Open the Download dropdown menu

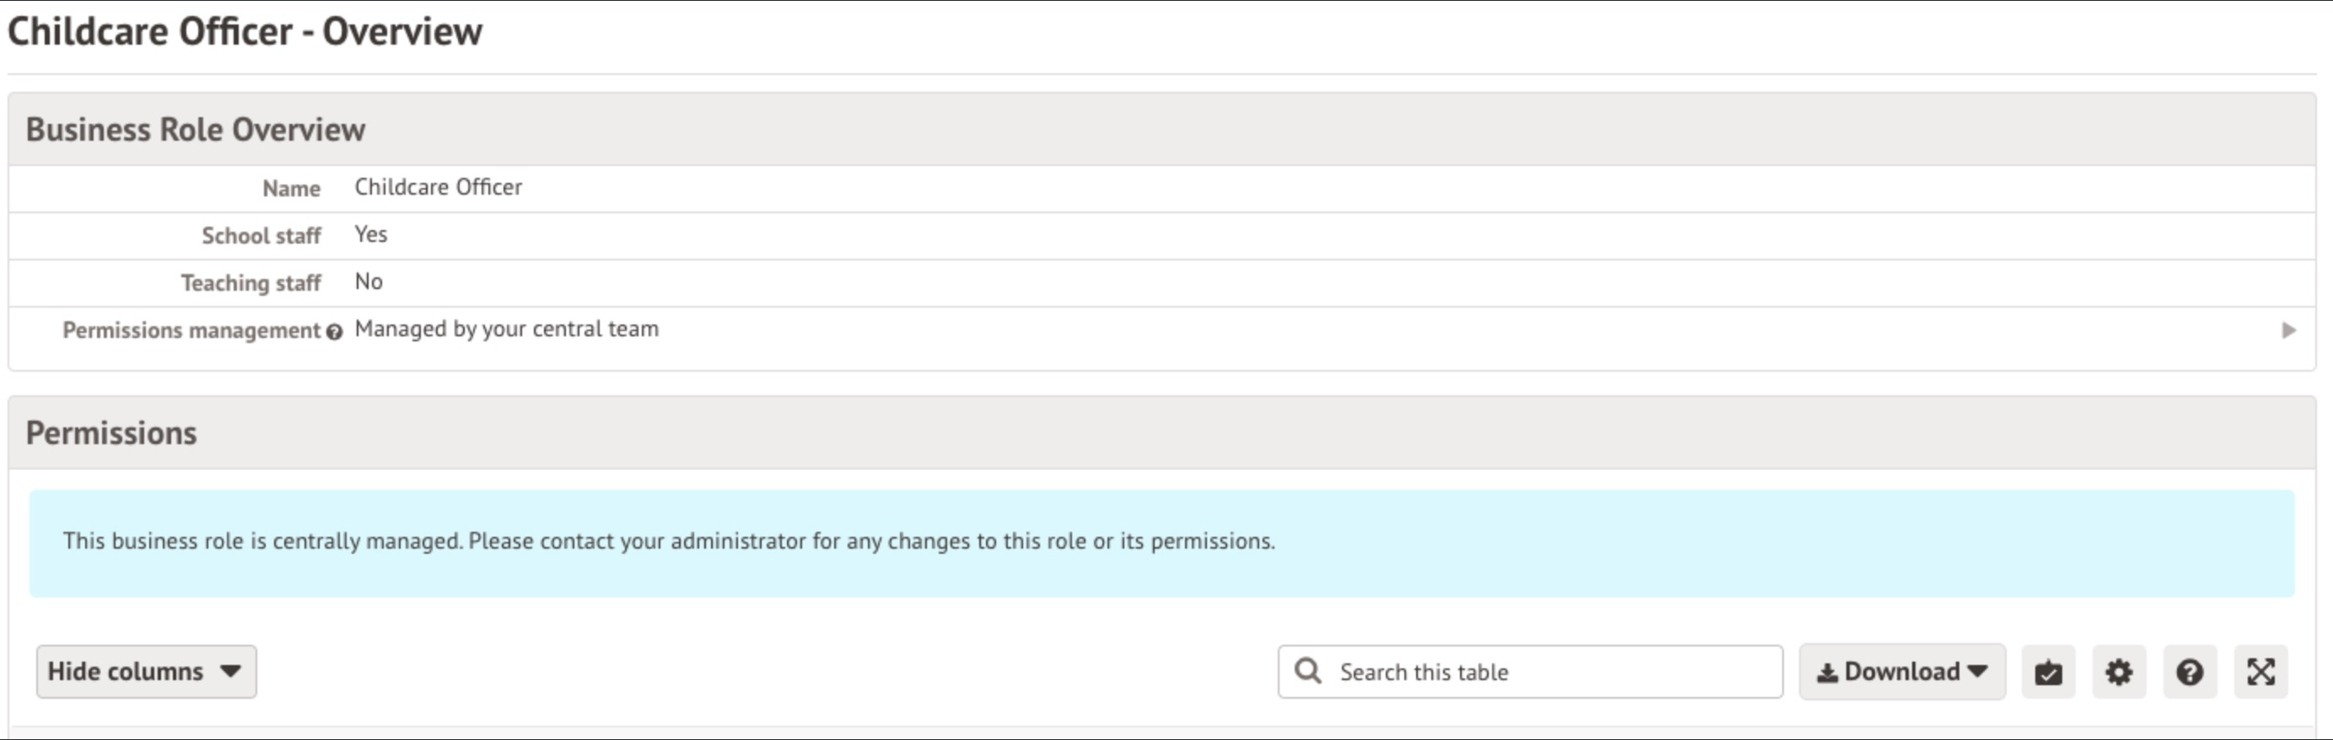click(1901, 672)
